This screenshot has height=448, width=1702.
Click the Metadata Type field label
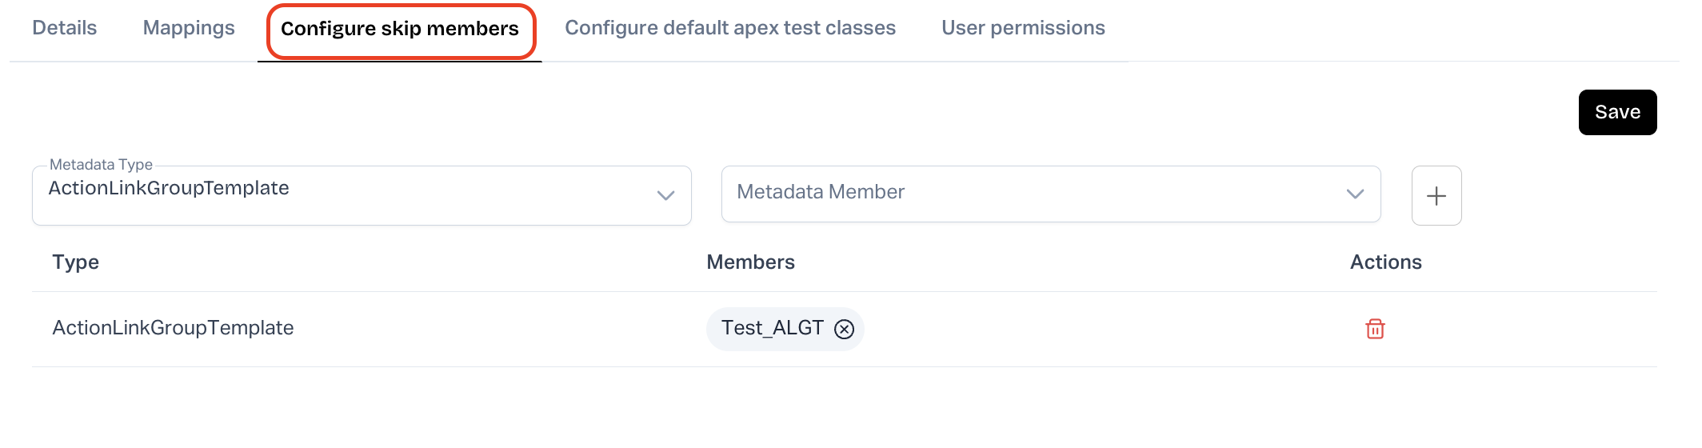[x=101, y=165]
